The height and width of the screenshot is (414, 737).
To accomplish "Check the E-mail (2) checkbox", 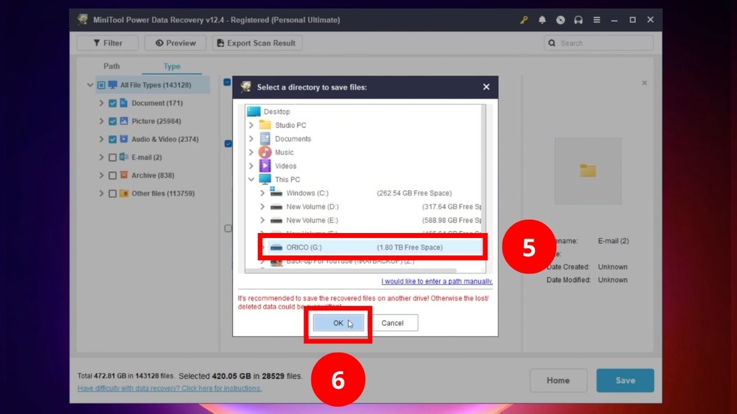I will (x=112, y=158).
